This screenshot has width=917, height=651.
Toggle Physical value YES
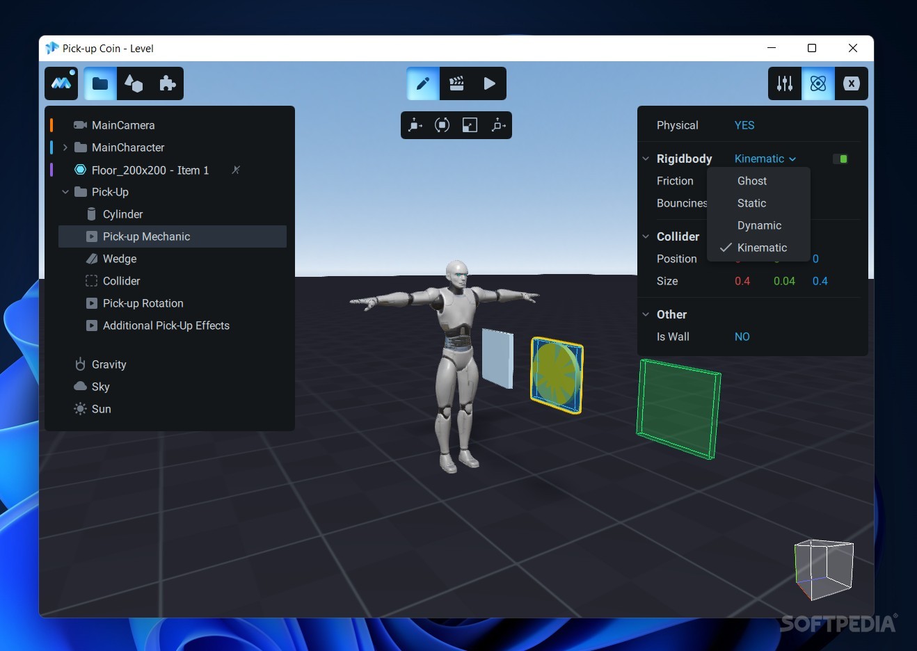pos(744,125)
